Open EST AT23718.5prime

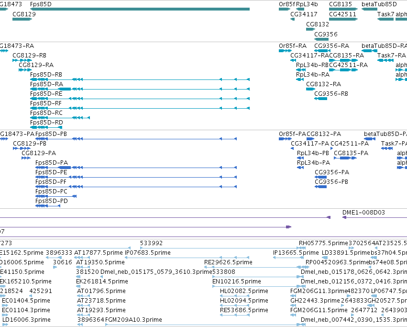click(x=101, y=301)
